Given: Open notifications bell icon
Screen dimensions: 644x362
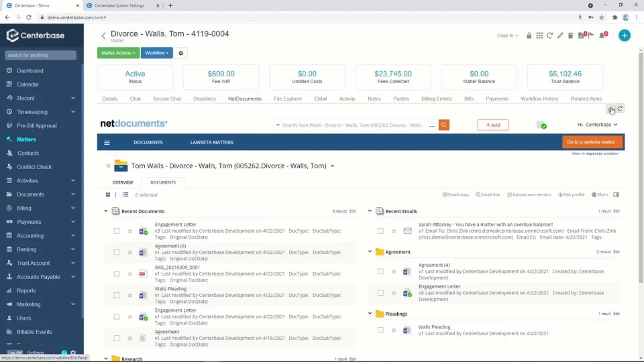Looking at the screenshot, I should pos(602,36).
